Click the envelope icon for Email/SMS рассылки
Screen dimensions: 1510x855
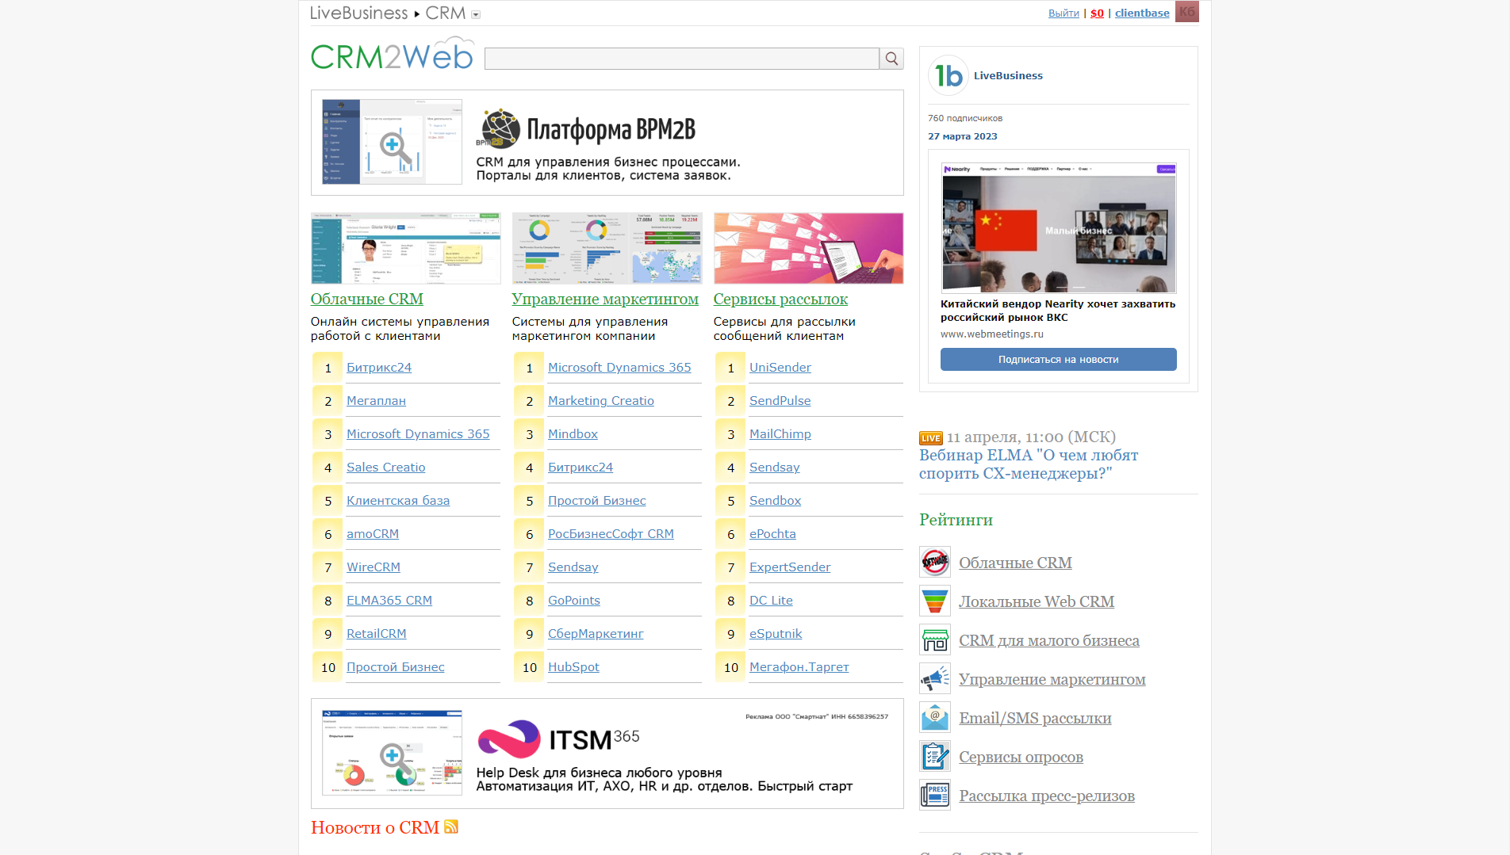tap(935, 718)
